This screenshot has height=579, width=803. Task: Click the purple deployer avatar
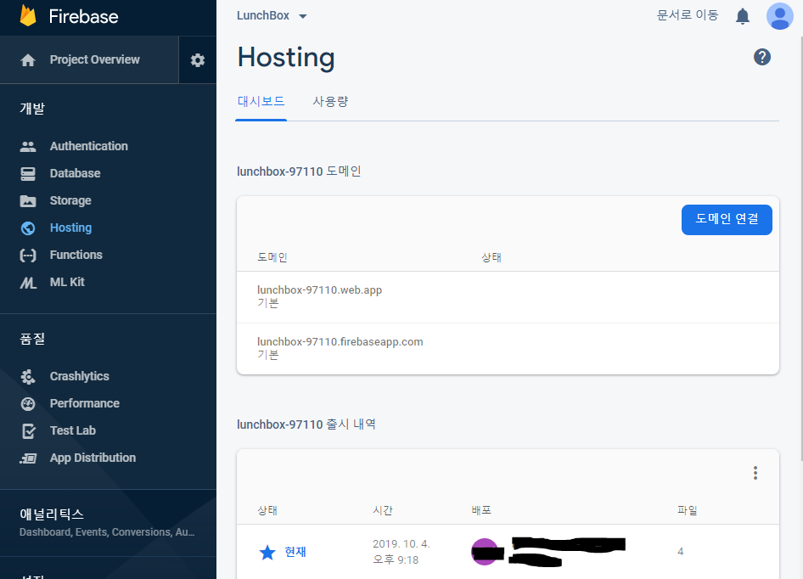[485, 552]
